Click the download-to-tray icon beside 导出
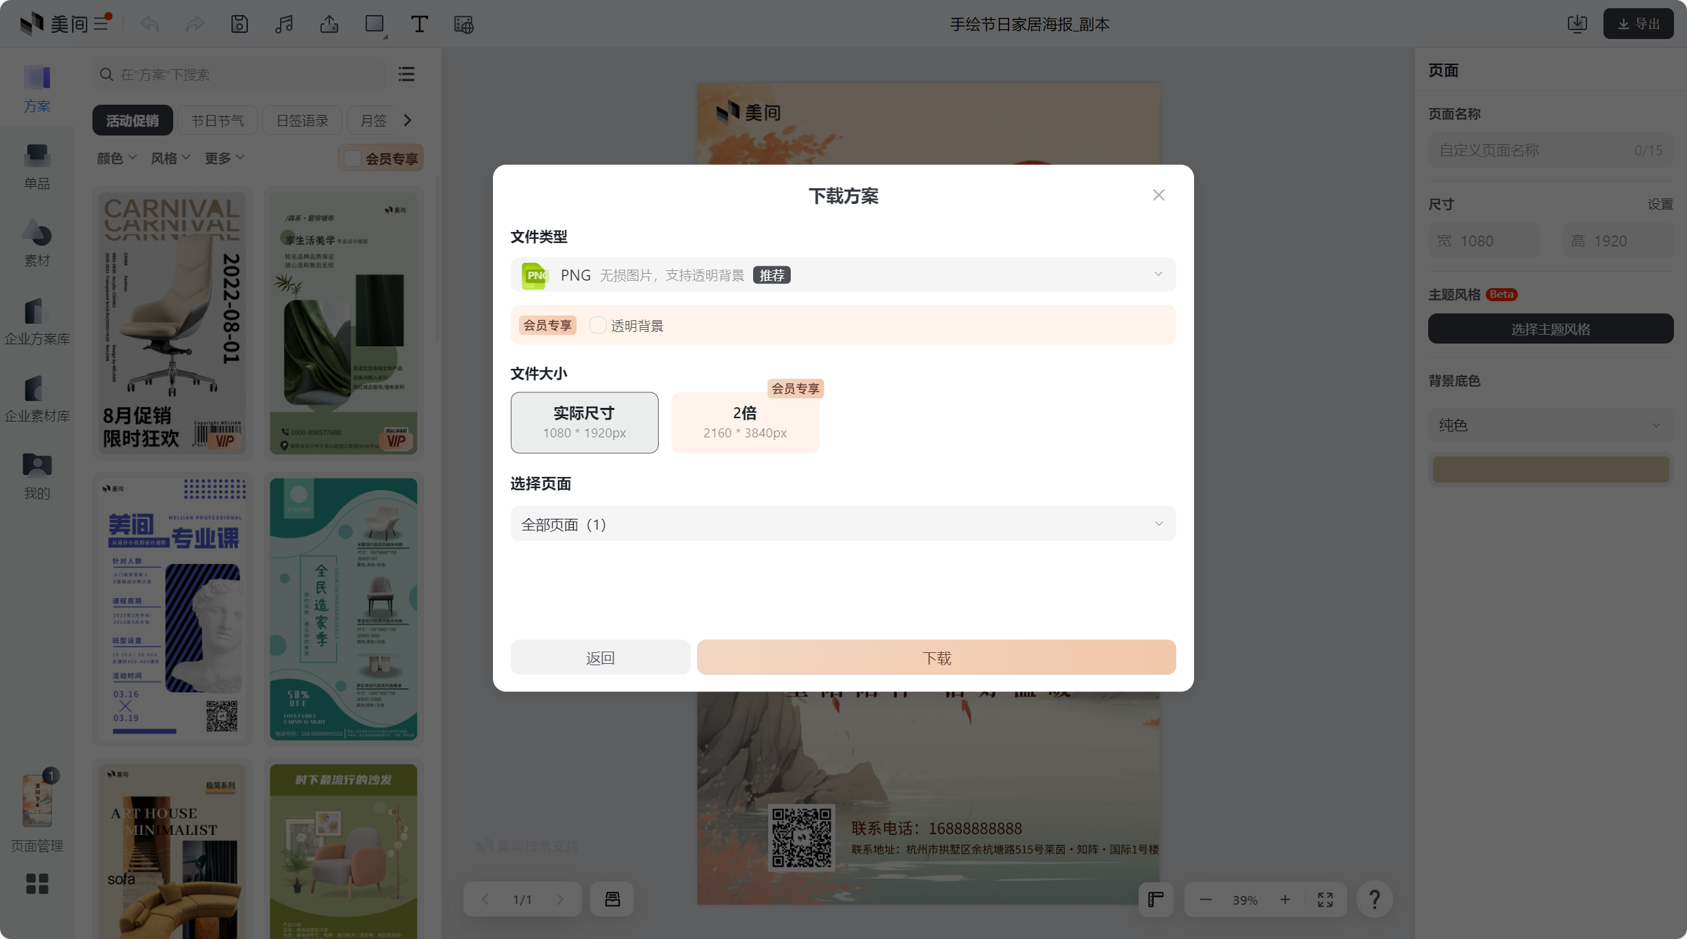The width and height of the screenshot is (1687, 939). [x=1577, y=24]
